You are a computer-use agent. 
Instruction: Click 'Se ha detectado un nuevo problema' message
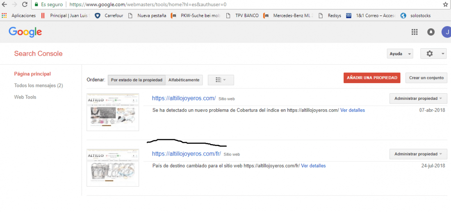(246, 111)
